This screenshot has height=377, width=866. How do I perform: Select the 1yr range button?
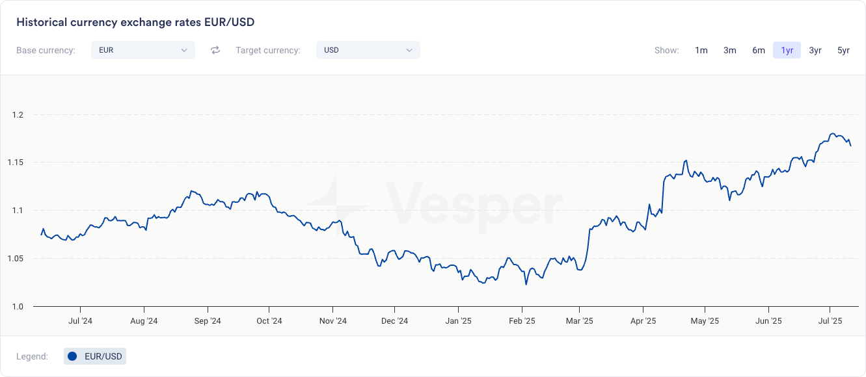pos(787,50)
